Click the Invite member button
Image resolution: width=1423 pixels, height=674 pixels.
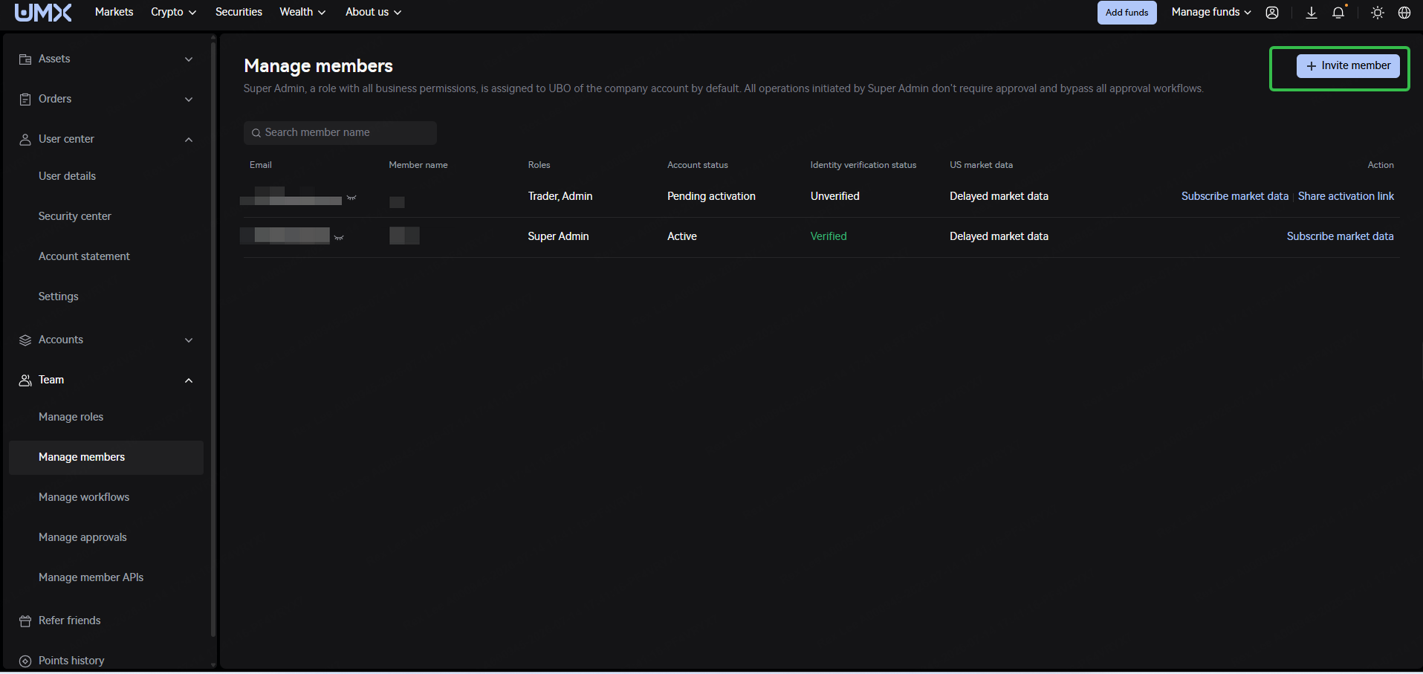1348,66
